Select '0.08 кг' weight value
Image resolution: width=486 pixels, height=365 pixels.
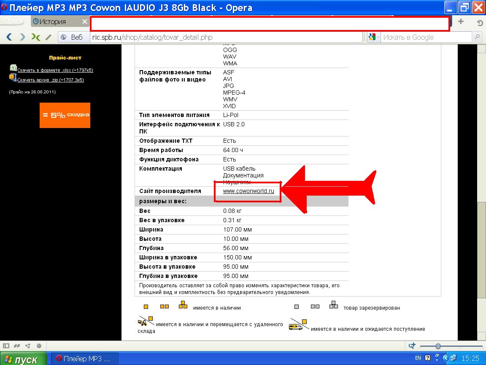(x=232, y=211)
